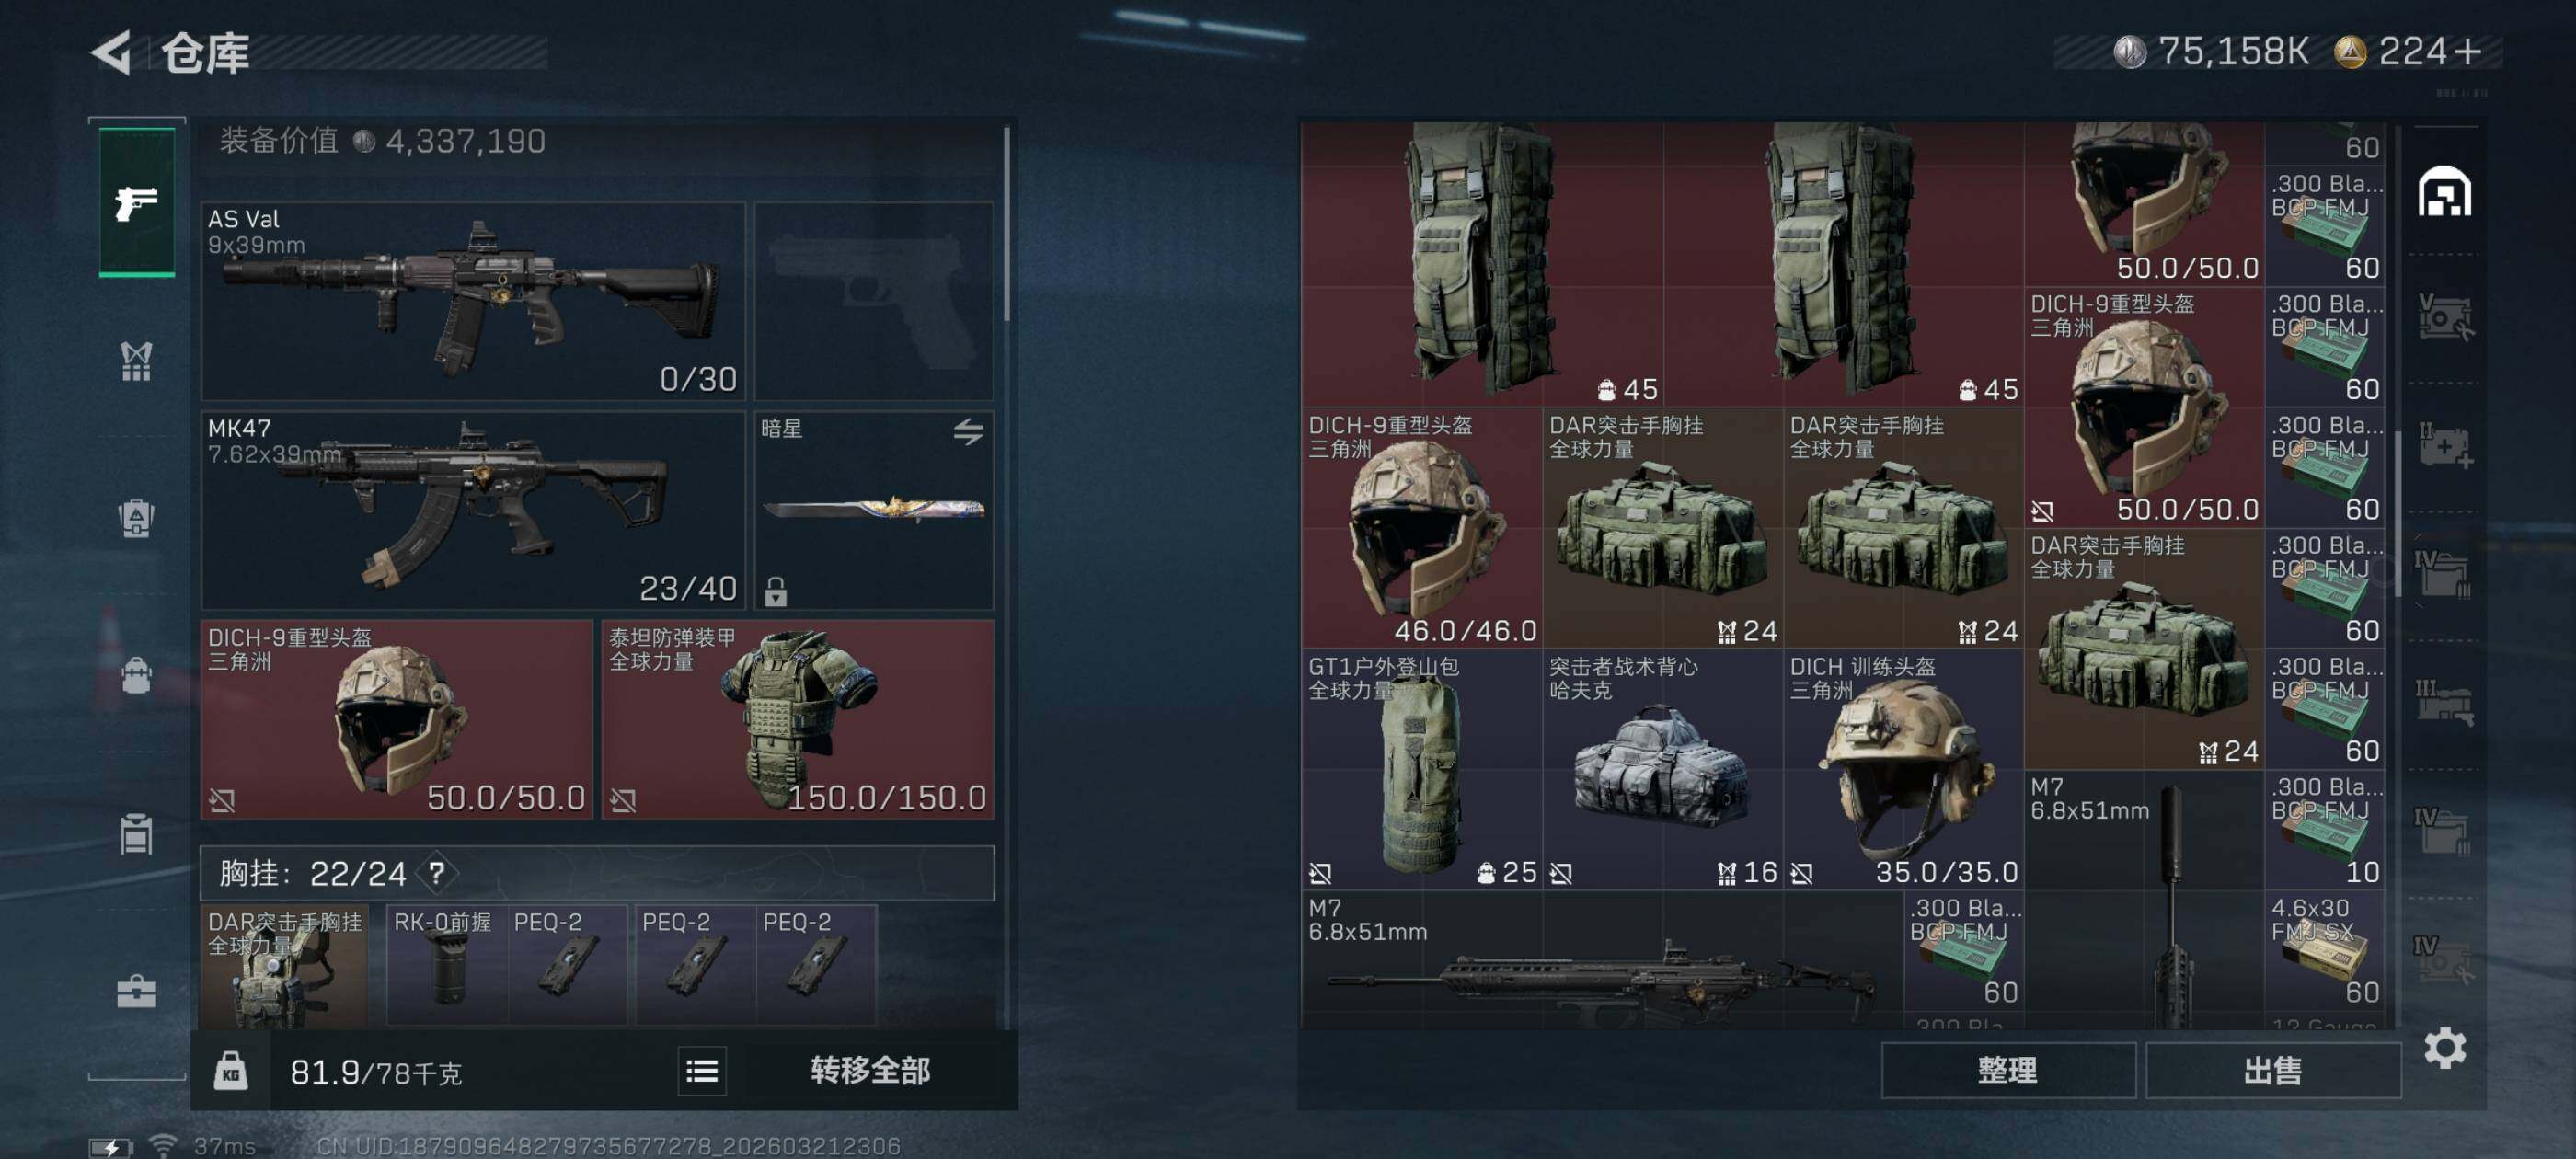Select the GT1户外登山包 backpack in stash
Screen dimensions: 2576x1159
click(1420, 769)
